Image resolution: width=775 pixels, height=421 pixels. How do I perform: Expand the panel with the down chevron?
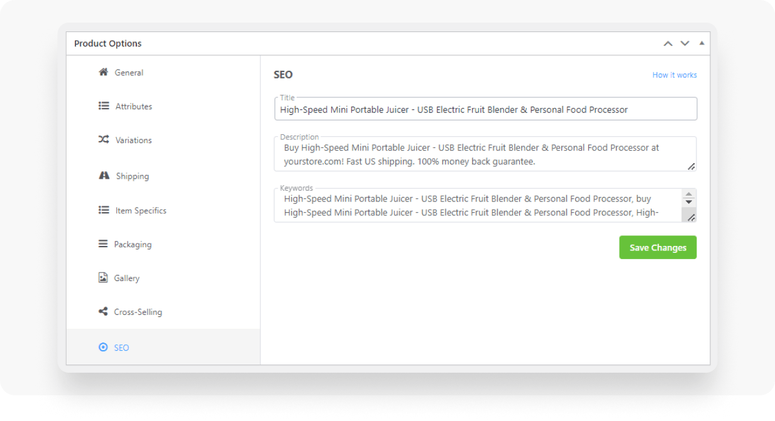(684, 43)
